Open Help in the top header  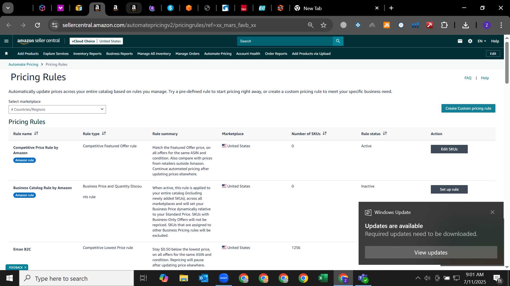coord(495,41)
